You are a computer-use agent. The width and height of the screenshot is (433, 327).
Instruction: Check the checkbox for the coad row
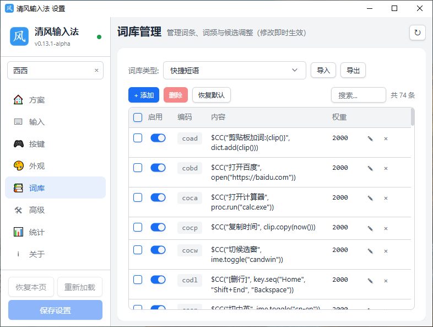[138, 138]
